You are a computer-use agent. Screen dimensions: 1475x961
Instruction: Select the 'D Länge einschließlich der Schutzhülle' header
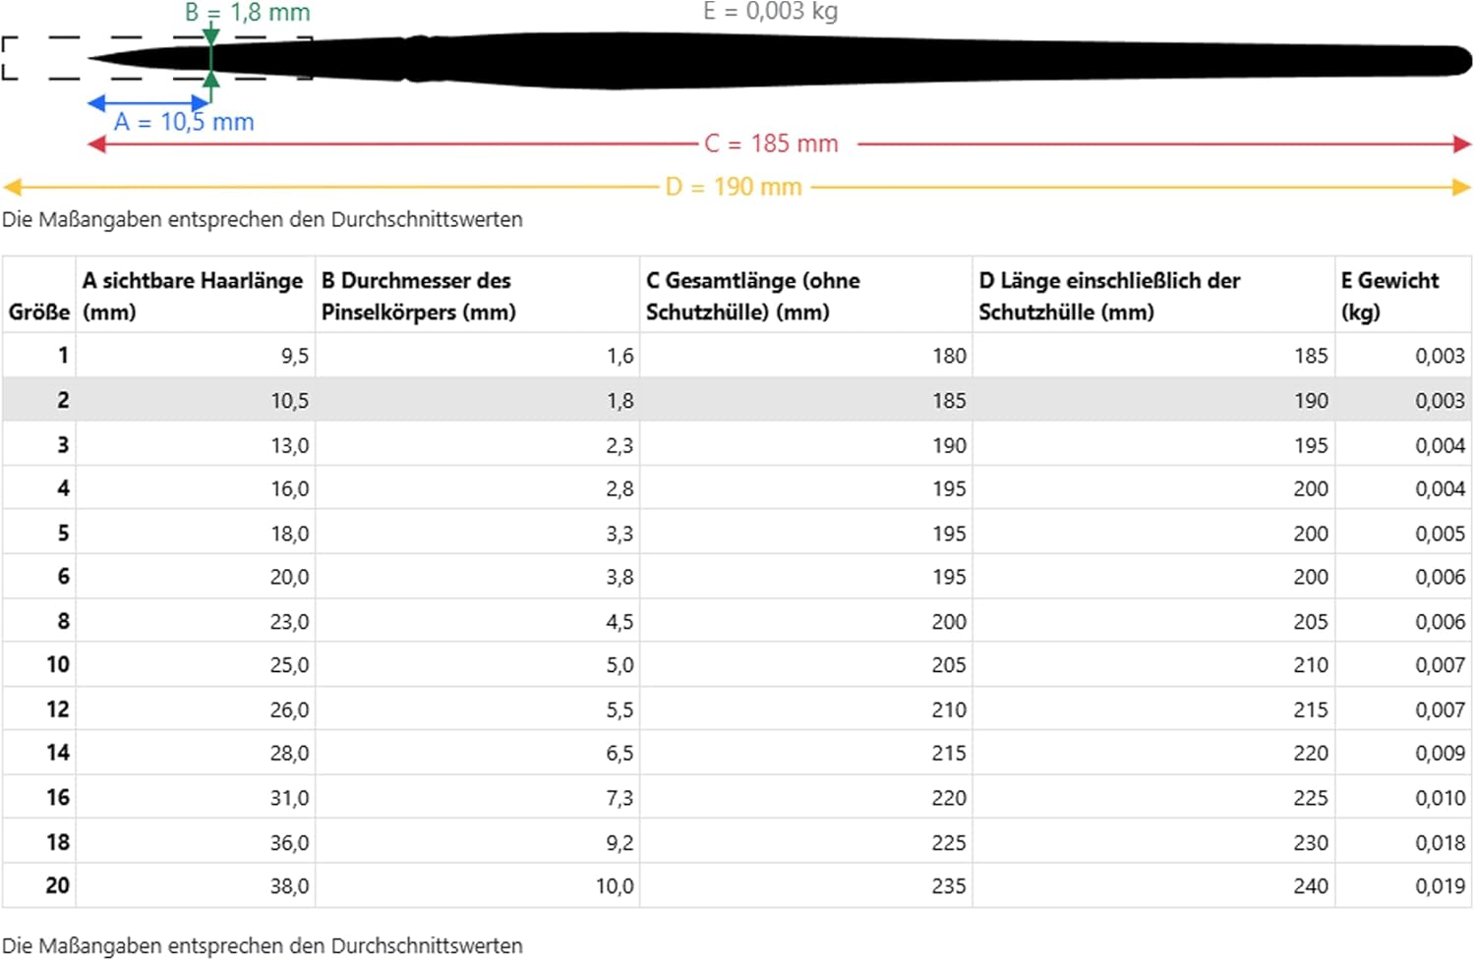(1109, 295)
